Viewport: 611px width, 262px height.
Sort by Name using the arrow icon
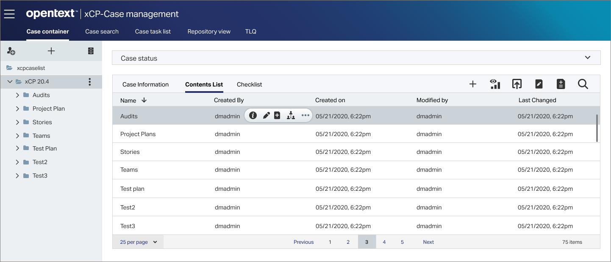[x=144, y=100]
